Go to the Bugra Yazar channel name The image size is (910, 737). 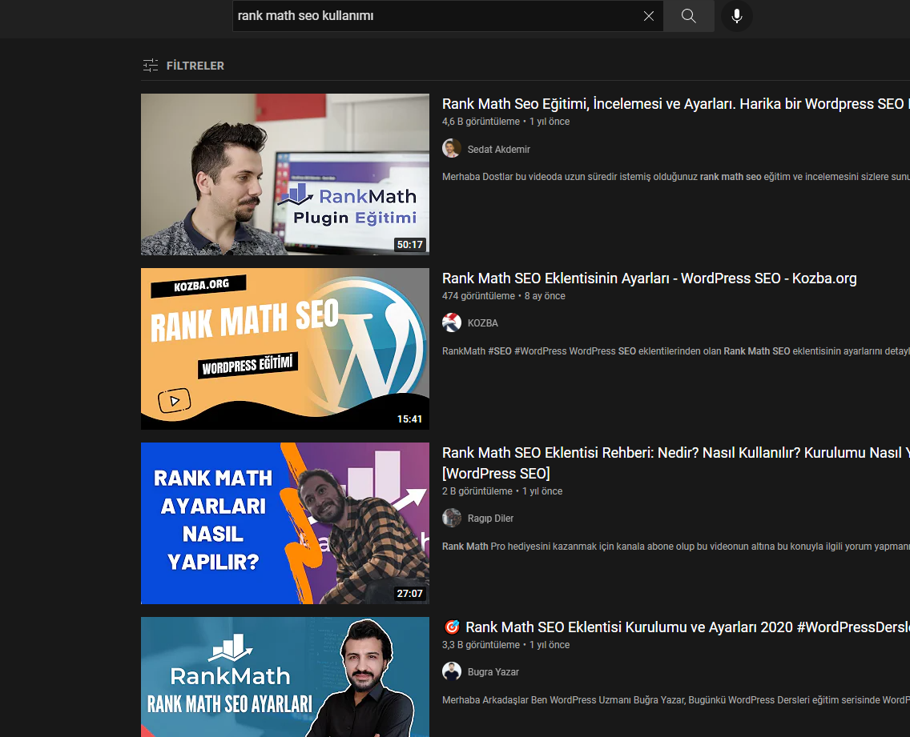(x=493, y=672)
